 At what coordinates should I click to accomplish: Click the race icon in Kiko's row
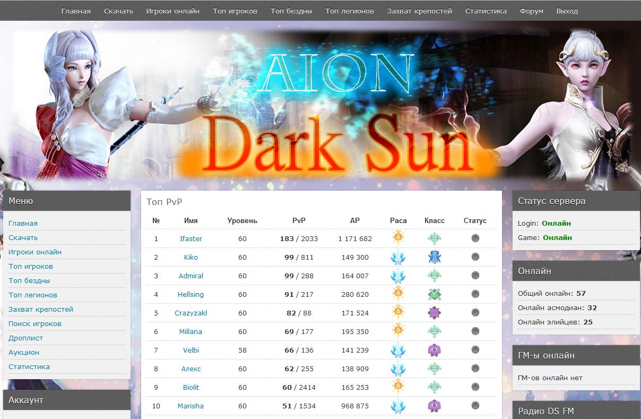point(398,257)
